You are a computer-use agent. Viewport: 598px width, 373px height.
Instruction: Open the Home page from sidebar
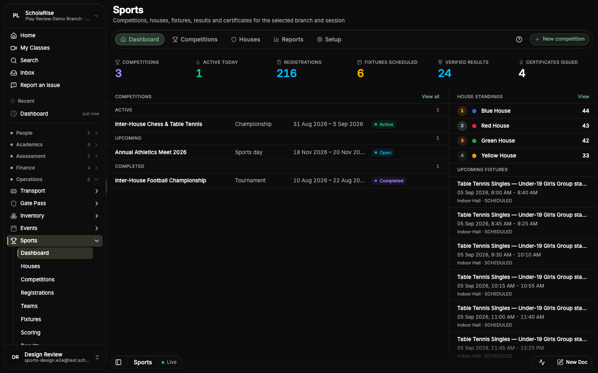pyautogui.click(x=55, y=35)
